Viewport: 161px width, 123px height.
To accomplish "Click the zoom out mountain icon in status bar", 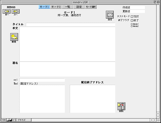I will (x=8, y=120).
